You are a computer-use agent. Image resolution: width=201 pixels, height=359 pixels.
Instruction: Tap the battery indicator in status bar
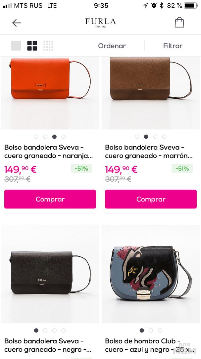191,6
